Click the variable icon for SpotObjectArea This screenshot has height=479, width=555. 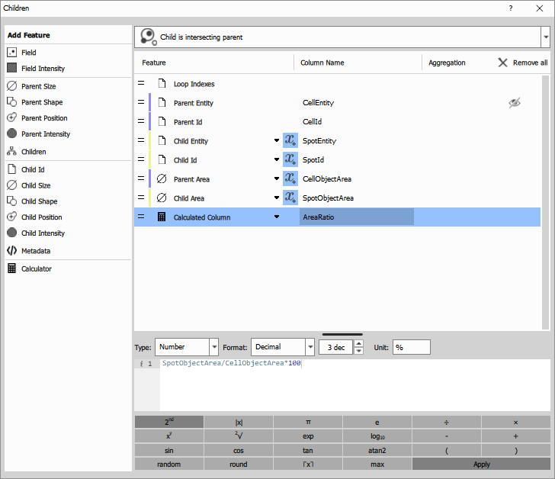pos(290,198)
